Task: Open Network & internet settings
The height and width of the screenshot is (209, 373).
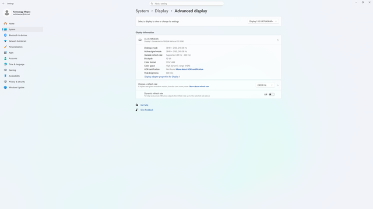Action: click(x=17, y=41)
